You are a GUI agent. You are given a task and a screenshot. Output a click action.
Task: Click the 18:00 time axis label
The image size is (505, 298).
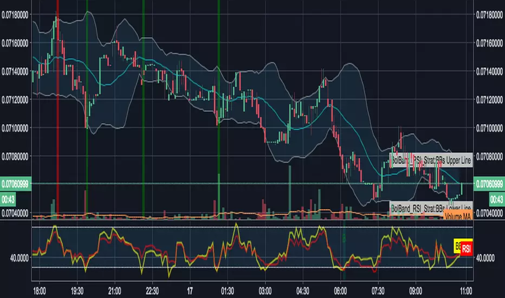coord(40,291)
